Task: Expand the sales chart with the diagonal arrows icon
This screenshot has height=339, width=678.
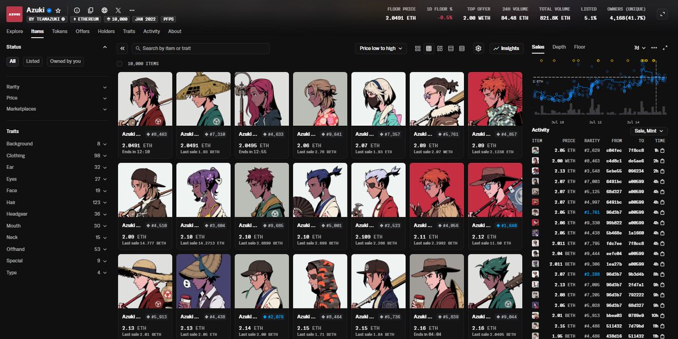Action: pyautogui.click(x=664, y=48)
